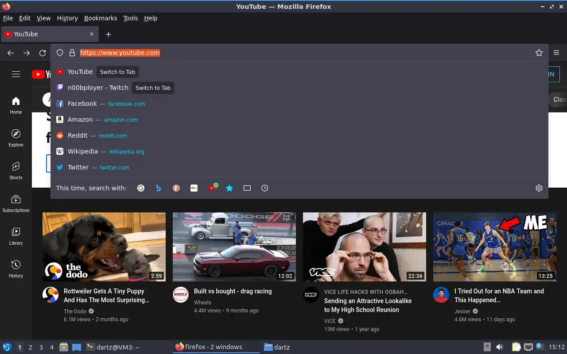Toggle the YouTube guide hamburger menu
567x354 pixels.
tap(16, 74)
